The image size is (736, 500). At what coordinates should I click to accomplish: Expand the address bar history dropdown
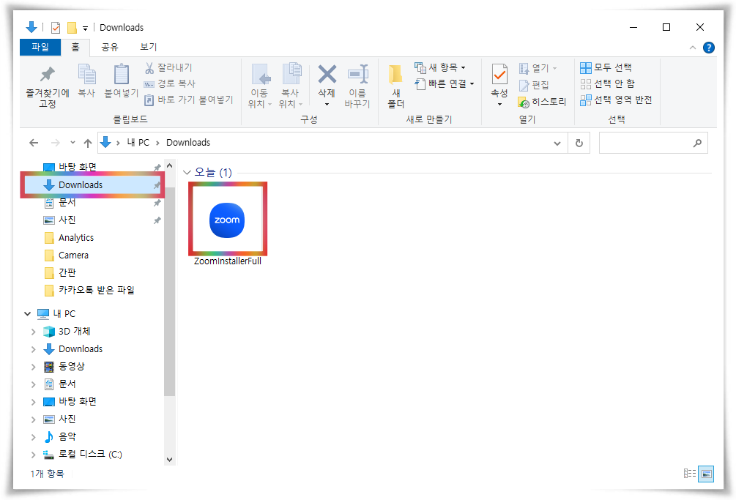point(557,143)
